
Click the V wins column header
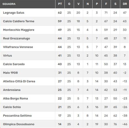click(x=78, y=4)
